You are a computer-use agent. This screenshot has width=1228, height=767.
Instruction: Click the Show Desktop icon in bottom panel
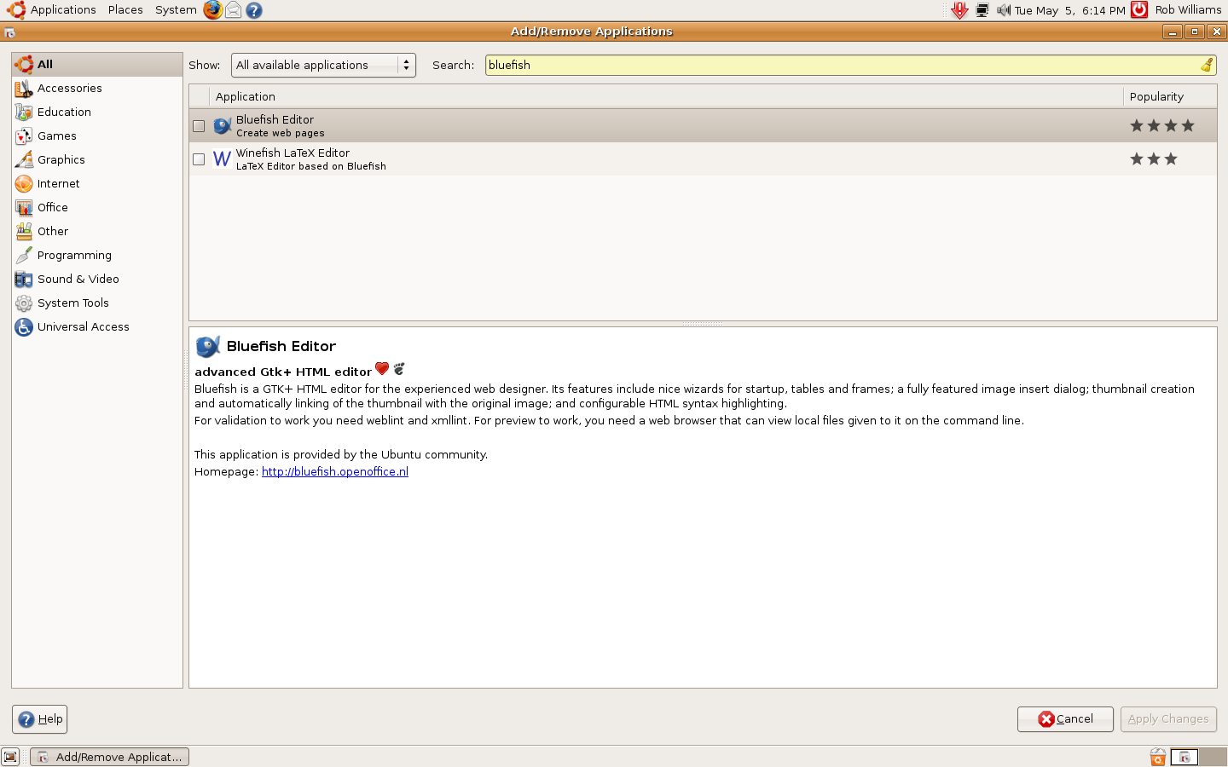[10, 757]
